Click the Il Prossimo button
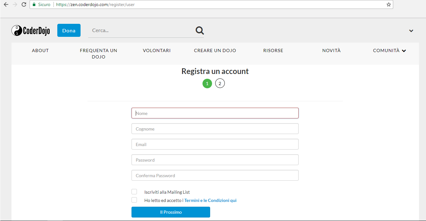 click(171, 212)
